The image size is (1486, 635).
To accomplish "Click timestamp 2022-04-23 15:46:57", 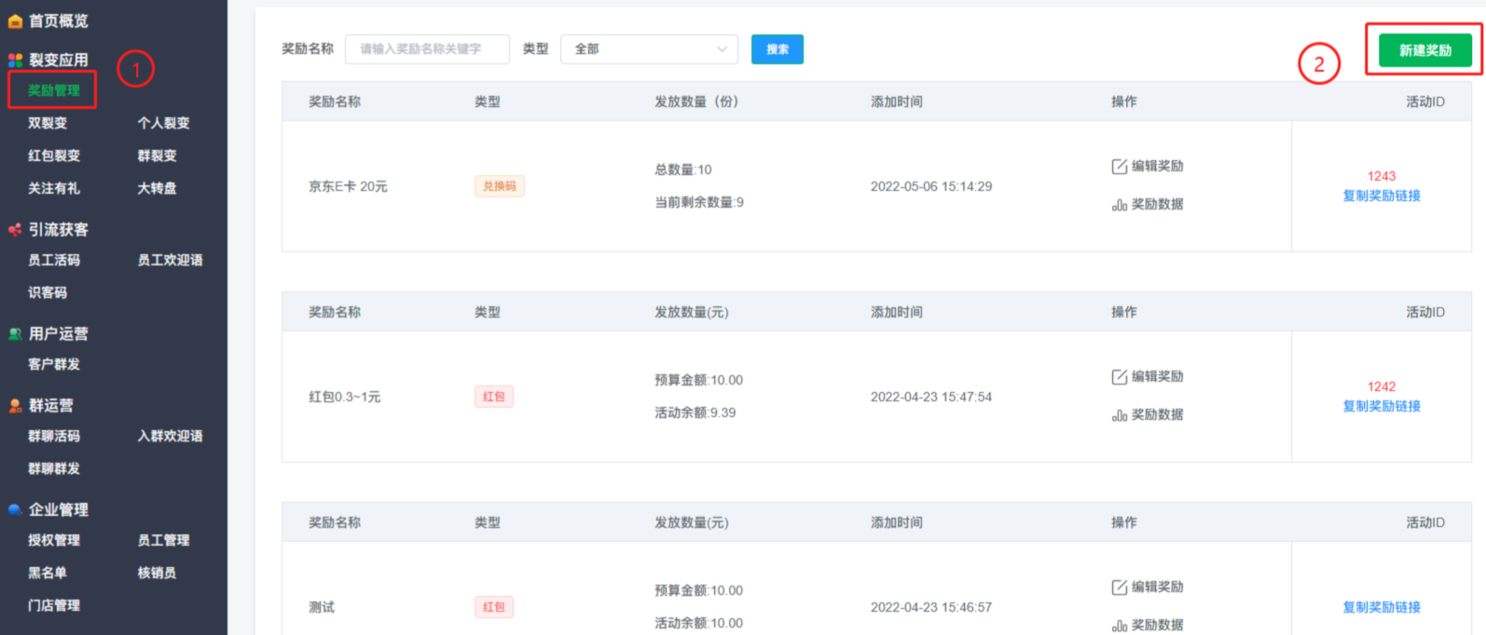I will click(931, 607).
